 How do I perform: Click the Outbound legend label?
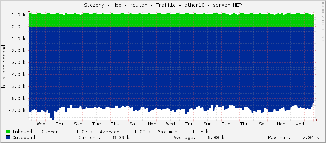24,138
